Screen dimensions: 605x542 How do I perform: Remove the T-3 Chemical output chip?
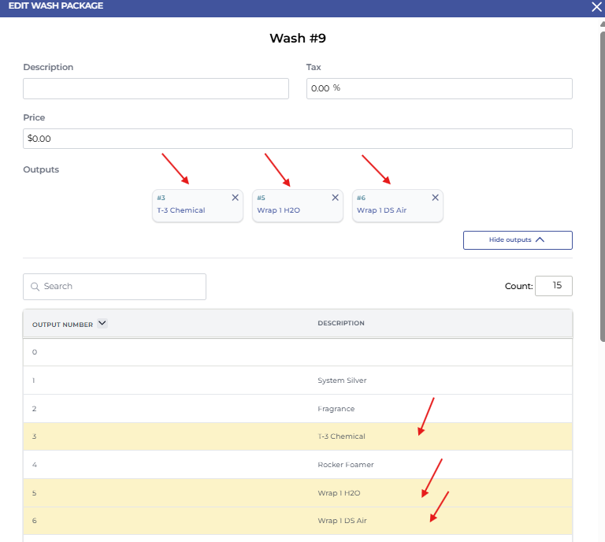pyautogui.click(x=235, y=198)
